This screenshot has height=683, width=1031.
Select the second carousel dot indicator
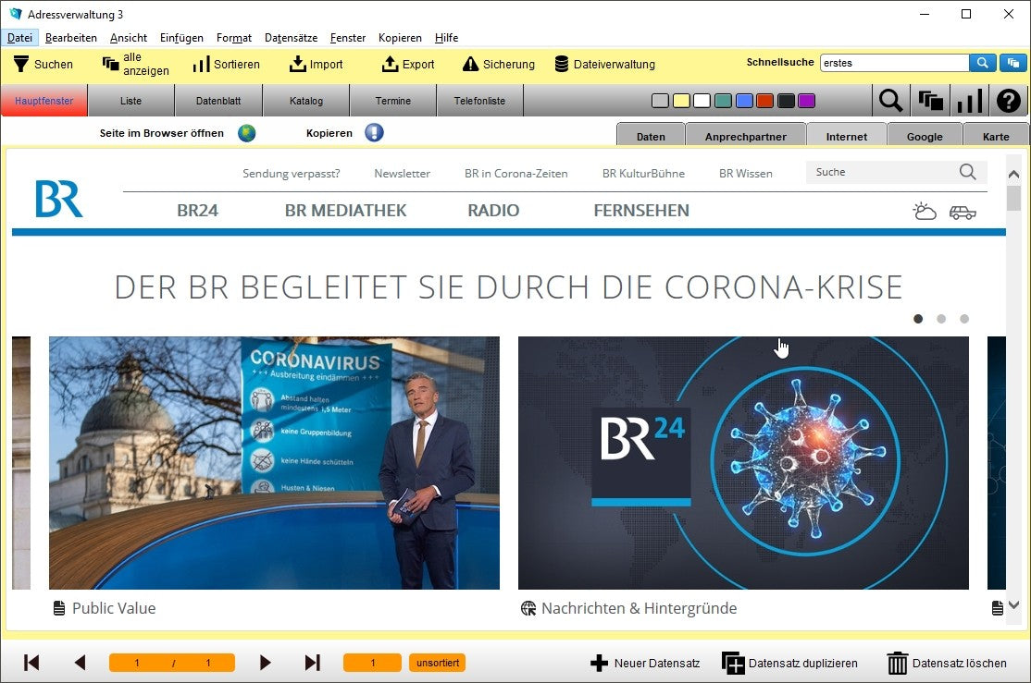pyautogui.click(x=941, y=319)
